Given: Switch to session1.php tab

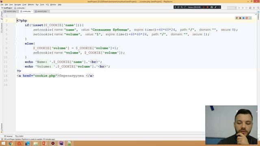Looking at the screenshot, I should pos(11,11).
